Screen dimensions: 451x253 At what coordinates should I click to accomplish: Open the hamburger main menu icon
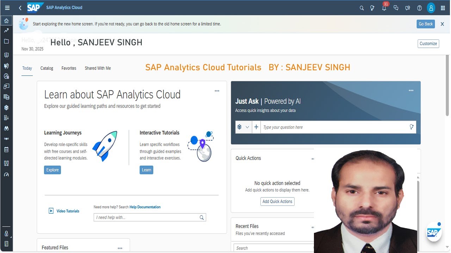pos(7,8)
